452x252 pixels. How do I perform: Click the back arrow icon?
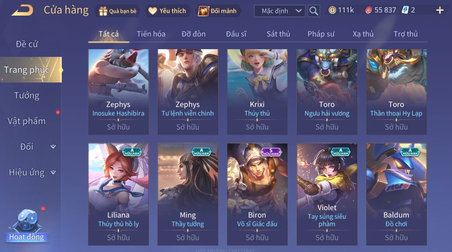tap(22, 10)
